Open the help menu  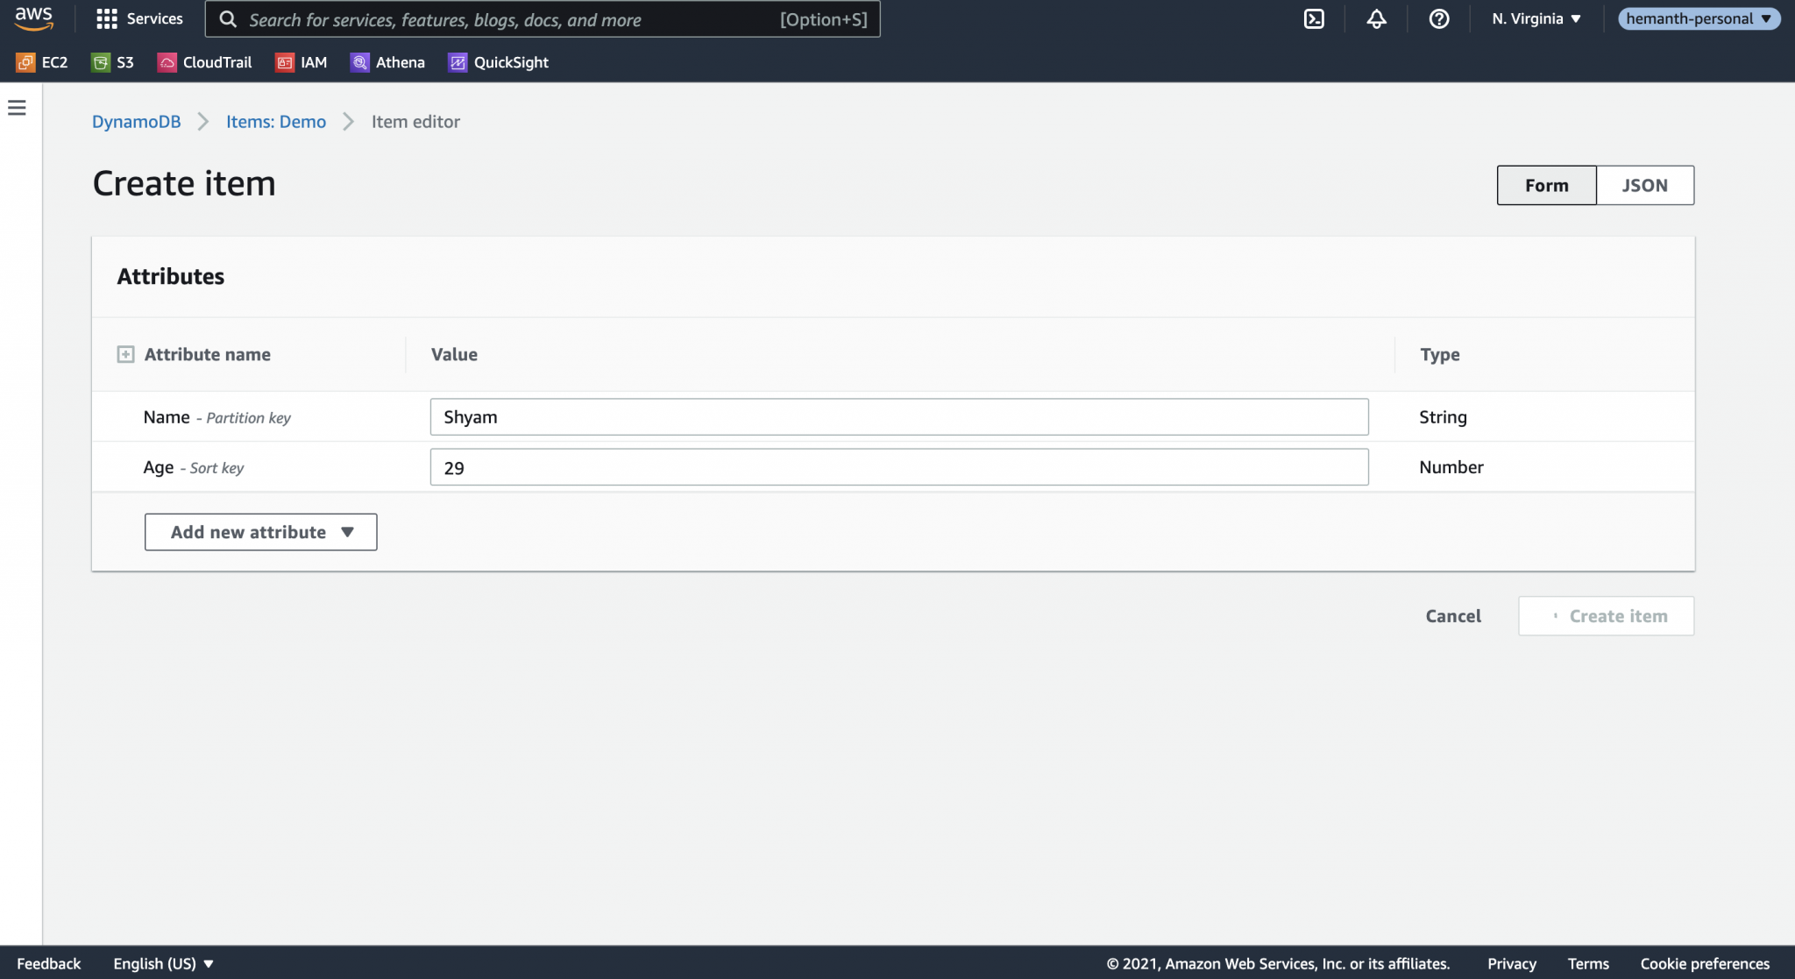[x=1437, y=18]
